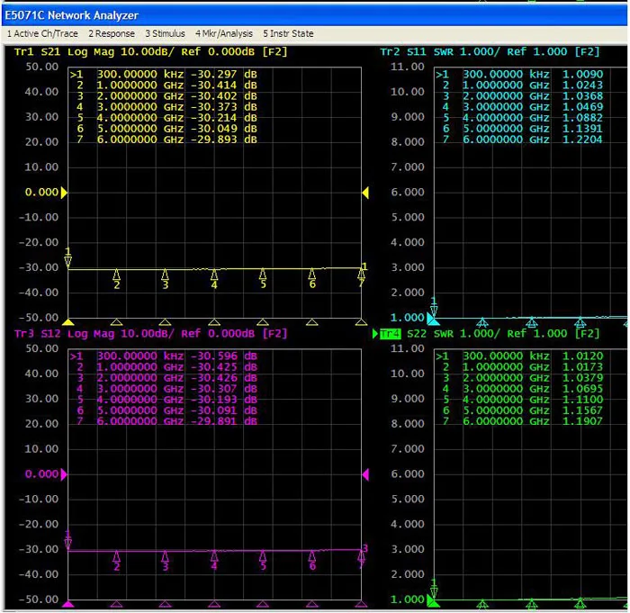Click the filled yellow marker 1 stimulus indicator
630x613 pixels.
[68, 322]
